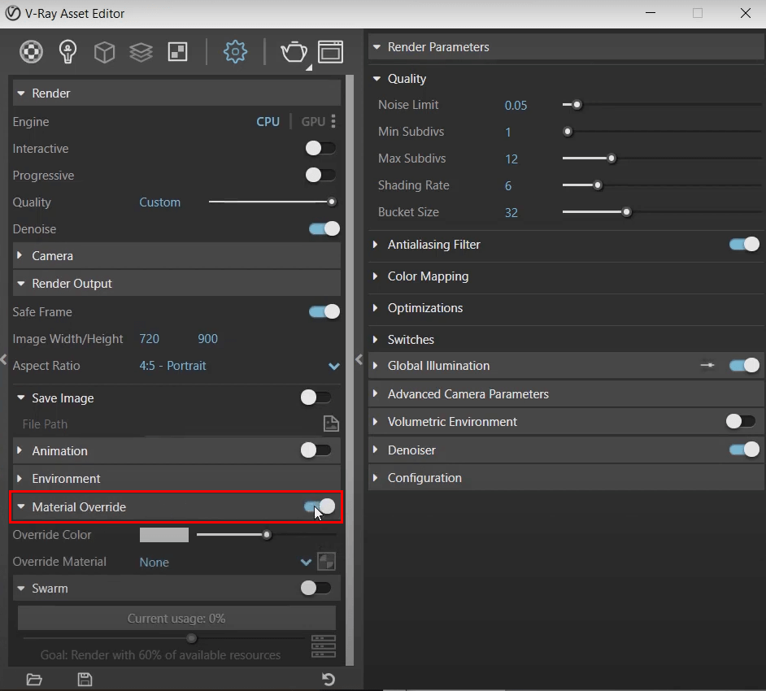
Task: Open the Geometry asset panel
Action: 104,51
